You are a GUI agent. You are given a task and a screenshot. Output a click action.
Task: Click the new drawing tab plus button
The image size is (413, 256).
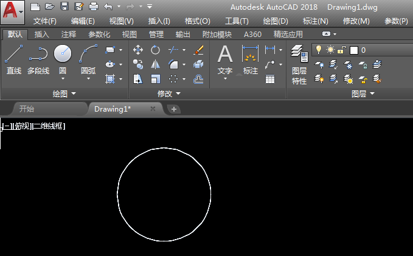click(174, 109)
